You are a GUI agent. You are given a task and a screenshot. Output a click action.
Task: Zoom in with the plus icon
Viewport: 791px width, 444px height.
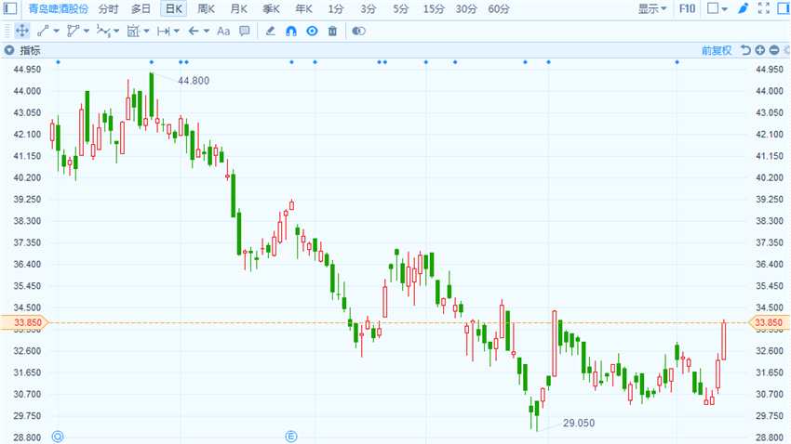tap(759, 50)
